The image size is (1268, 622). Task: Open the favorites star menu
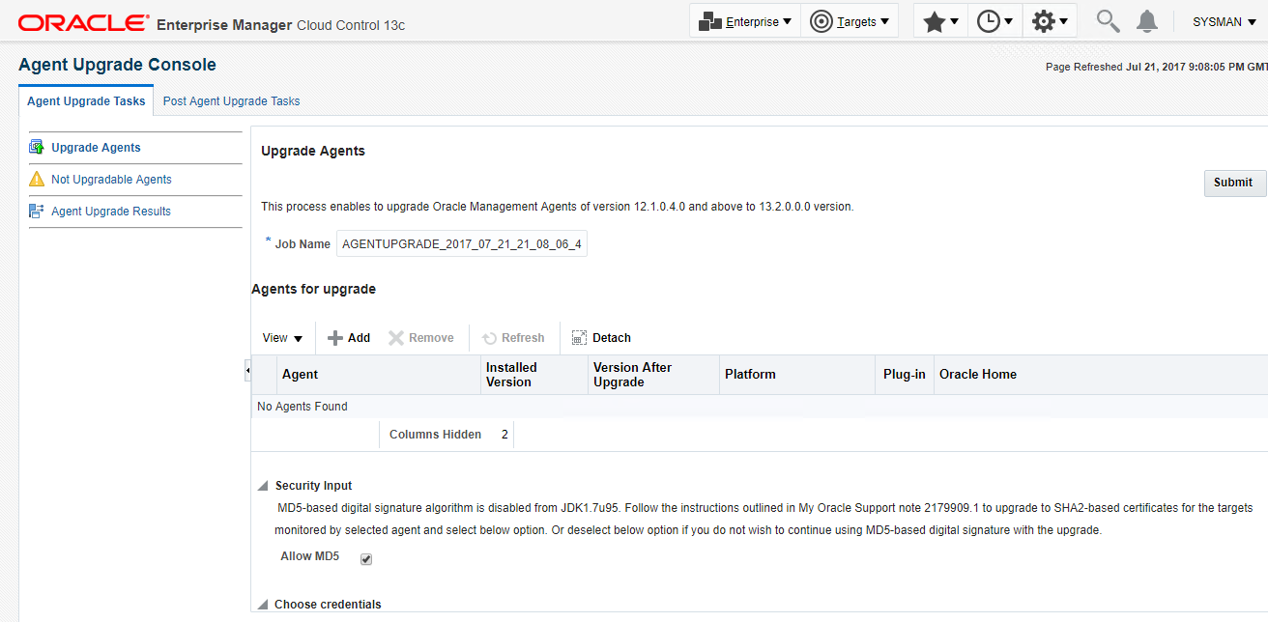pos(936,19)
